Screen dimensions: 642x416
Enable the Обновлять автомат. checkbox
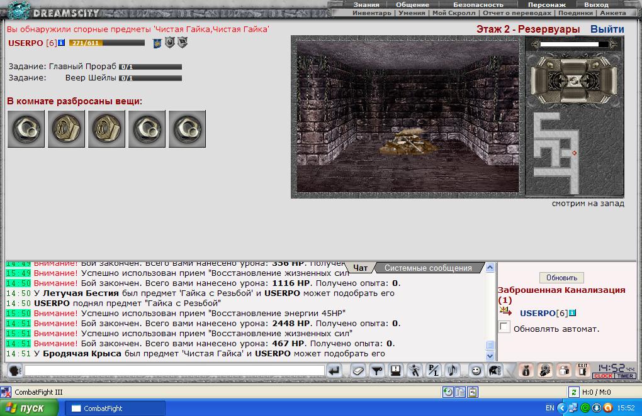click(x=504, y=327)
